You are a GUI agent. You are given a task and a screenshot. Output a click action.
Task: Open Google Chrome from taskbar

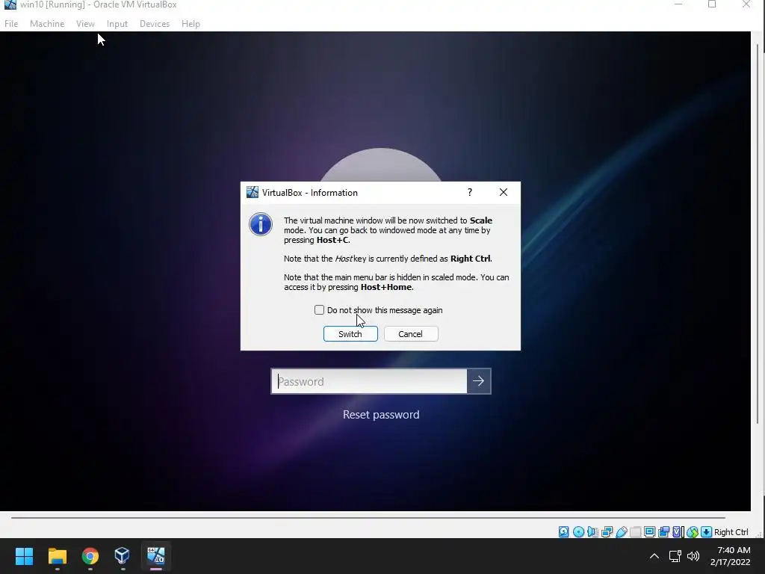90,556
